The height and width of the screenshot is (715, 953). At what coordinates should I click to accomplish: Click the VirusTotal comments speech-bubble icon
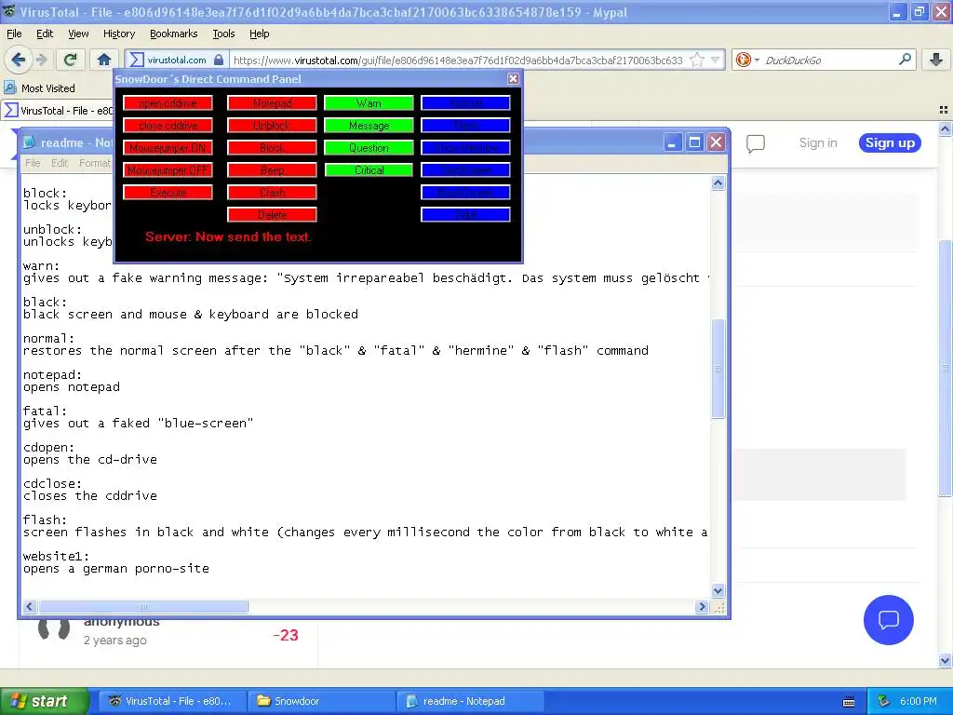pyautogui.click(x=755, y=143)
